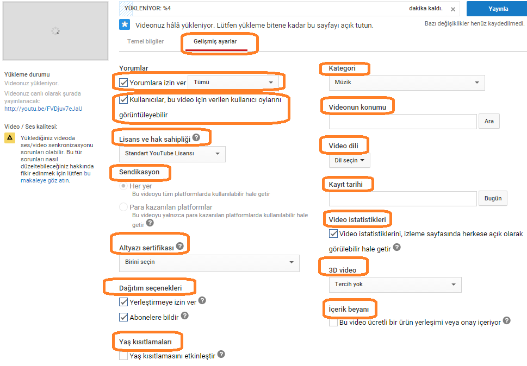Click the help icon next to Yerleştirmeye izin ver
The image size is (527, 366).
tap(202, 300)
